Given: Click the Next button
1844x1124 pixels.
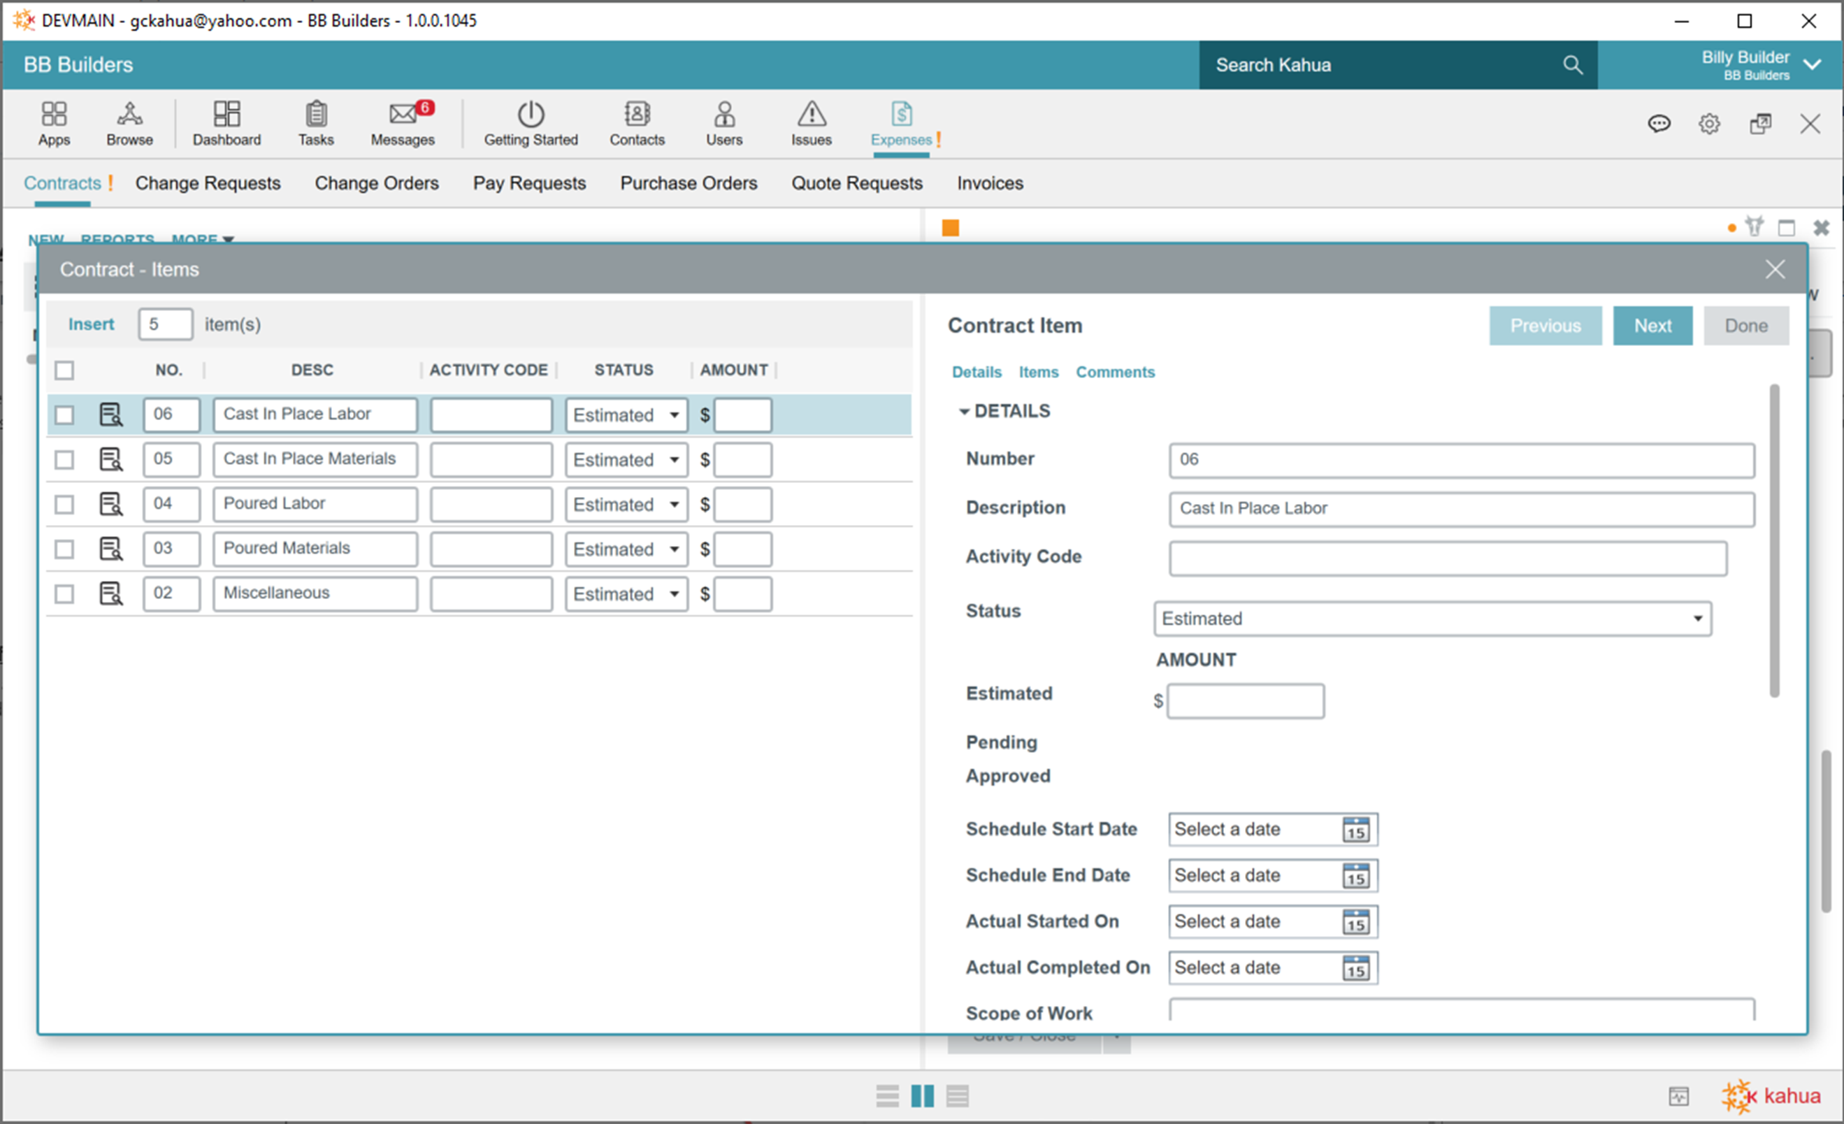Looking at the screenshot, I should coord(1652,326).
